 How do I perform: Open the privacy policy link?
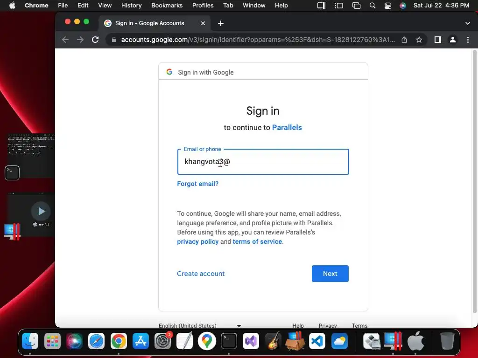pyautogui.click(x=198, y=242)
